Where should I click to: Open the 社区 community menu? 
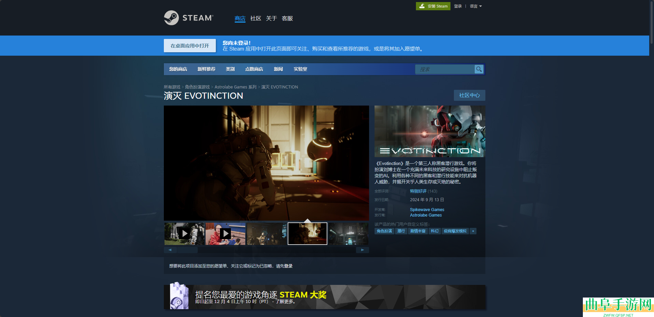click(x=256, y=18)
